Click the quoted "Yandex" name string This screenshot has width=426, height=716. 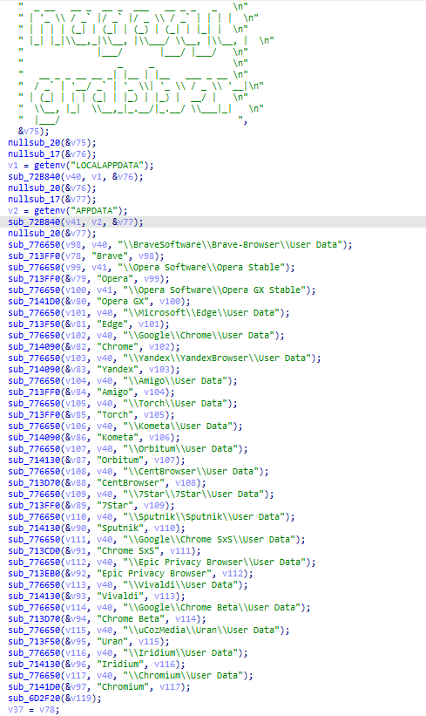pos(118,370)
